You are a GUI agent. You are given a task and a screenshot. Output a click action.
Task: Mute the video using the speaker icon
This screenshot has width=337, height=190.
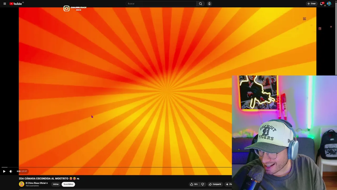(x=11, y=171)
